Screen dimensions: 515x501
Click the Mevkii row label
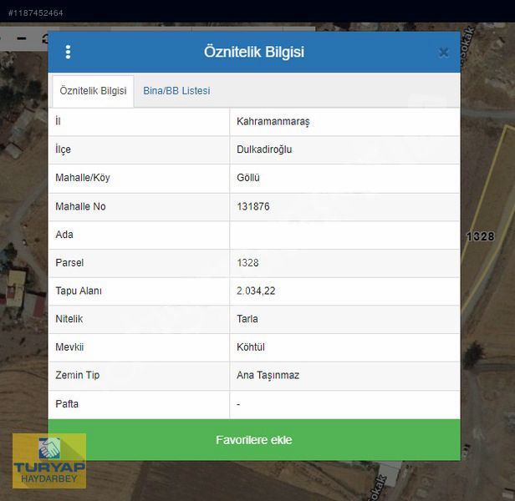69,347
